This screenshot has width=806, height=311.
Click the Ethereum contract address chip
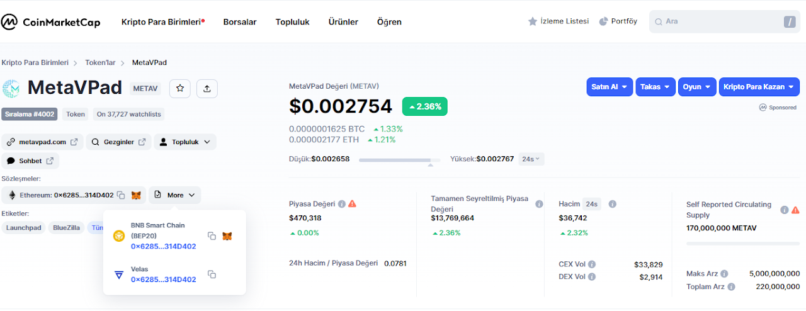[x=74, y=195]
